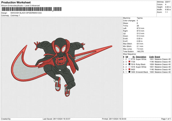The width and height of the screenshot is (172, 121).
Task: Click the "Stop Sequence:" heading
Action: [x=130, y=54]
